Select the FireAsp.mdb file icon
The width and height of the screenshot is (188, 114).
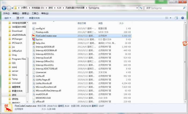coord(34,32)
